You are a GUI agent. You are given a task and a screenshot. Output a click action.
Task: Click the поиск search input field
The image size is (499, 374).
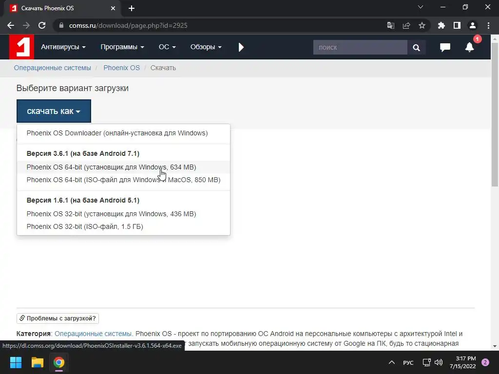360,47
